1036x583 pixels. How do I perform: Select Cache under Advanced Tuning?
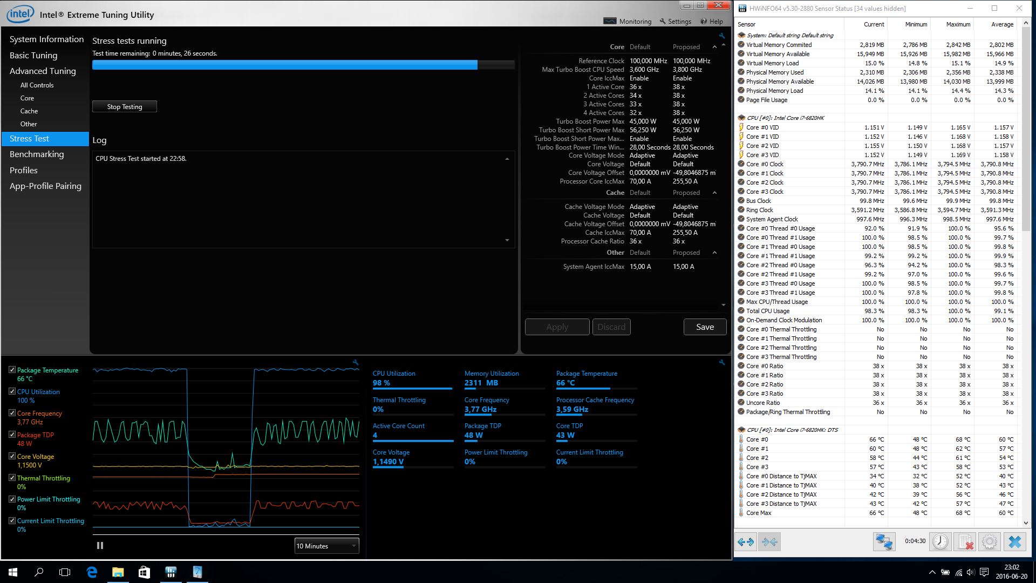coord(29,111)
